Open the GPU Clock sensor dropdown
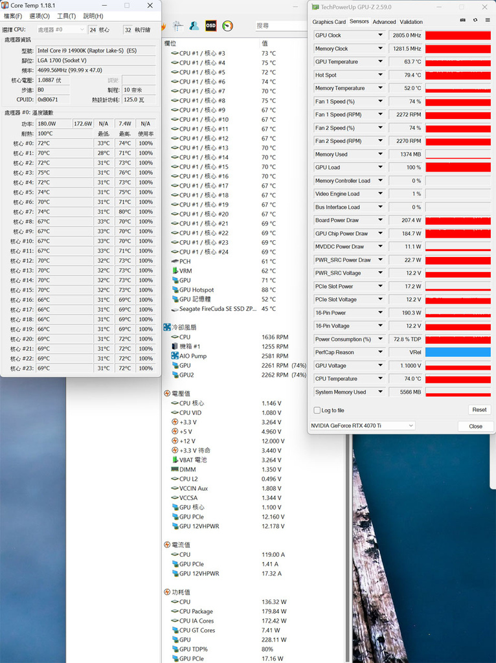The height and width of the screenshot is (663, 496). [x=380, y=35]
